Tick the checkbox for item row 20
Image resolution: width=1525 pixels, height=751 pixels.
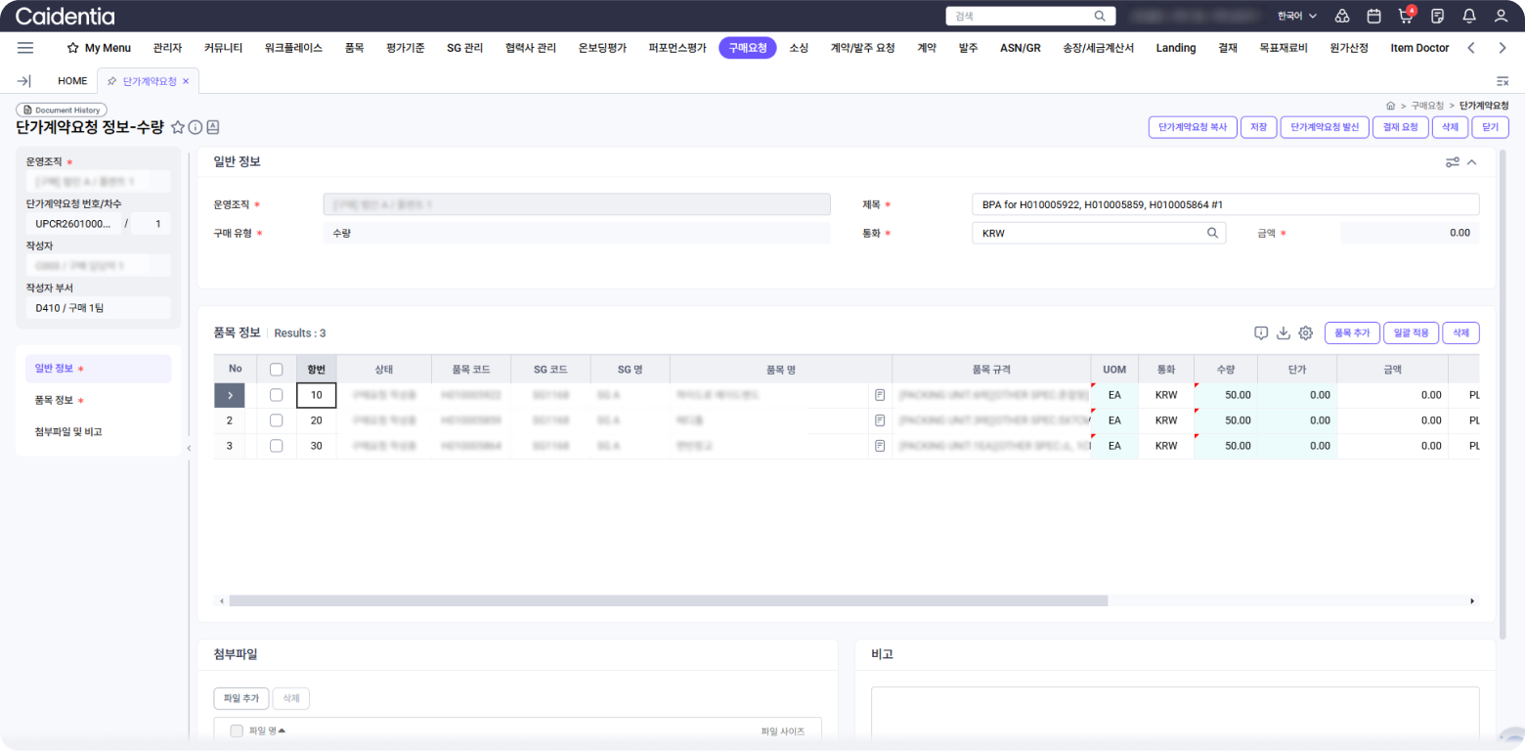[x=276, y=420]
